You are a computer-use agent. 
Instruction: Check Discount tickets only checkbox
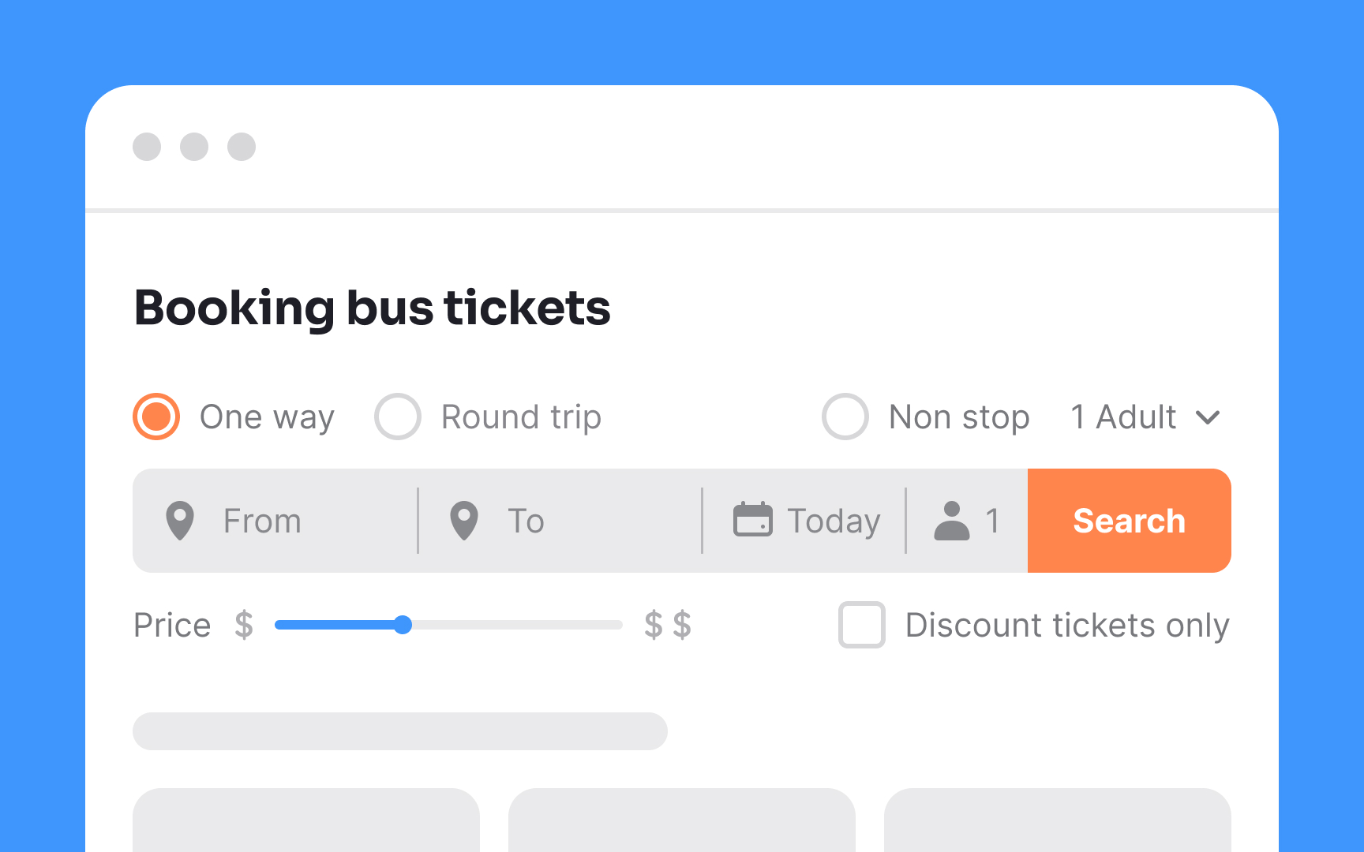862,625
